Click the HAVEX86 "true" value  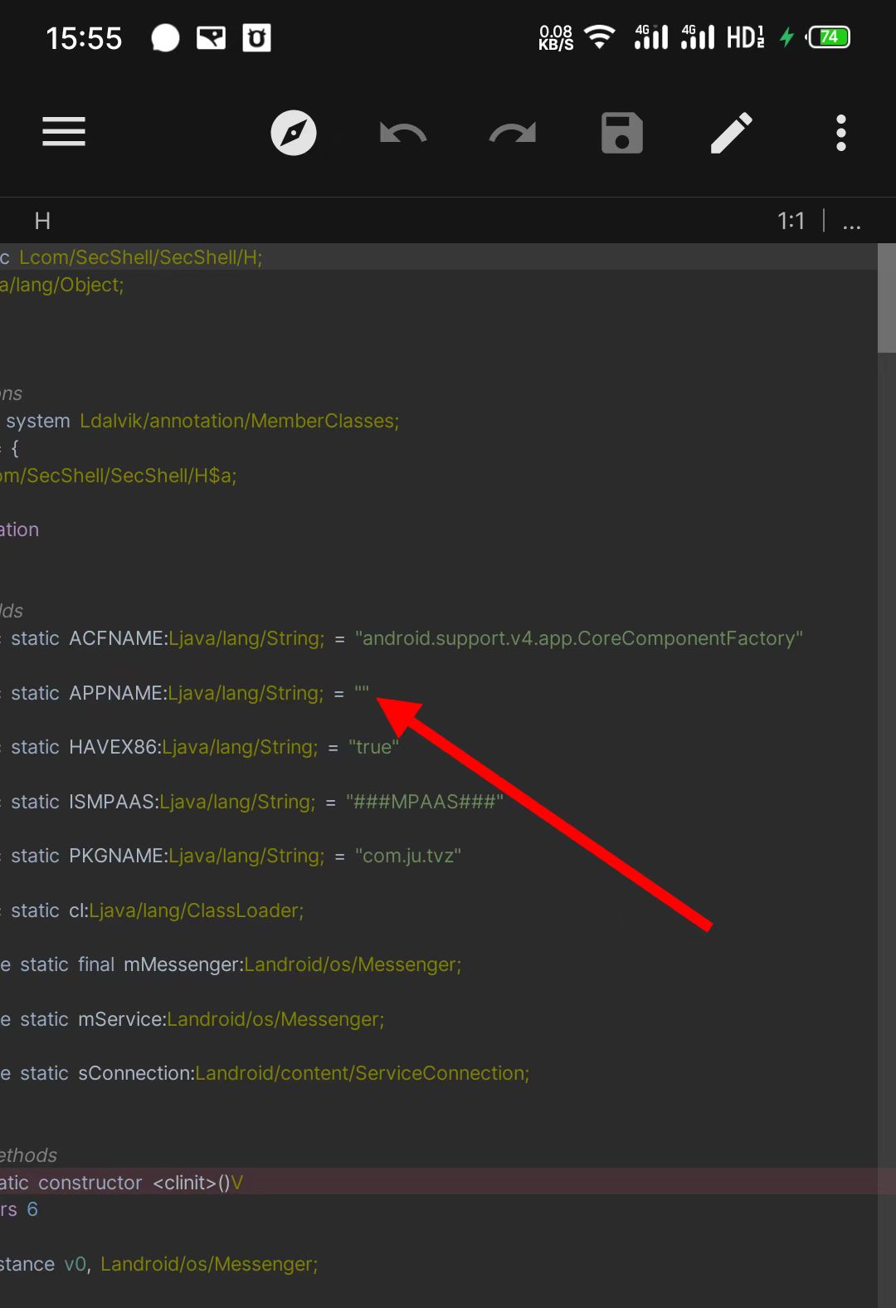(x=373, y=747)
